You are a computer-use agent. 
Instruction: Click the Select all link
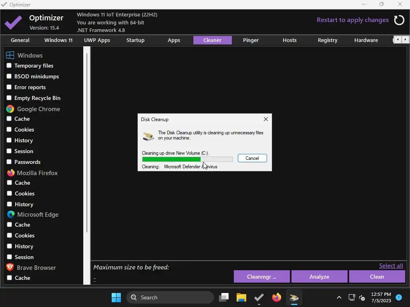click(x=391, y=266)
